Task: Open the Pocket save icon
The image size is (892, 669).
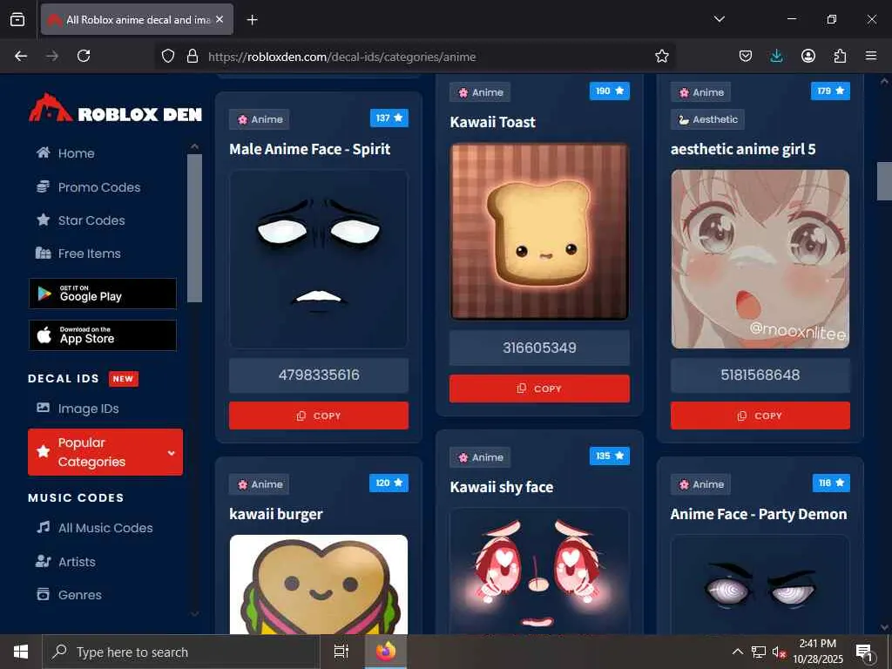Action: (746, 56)
